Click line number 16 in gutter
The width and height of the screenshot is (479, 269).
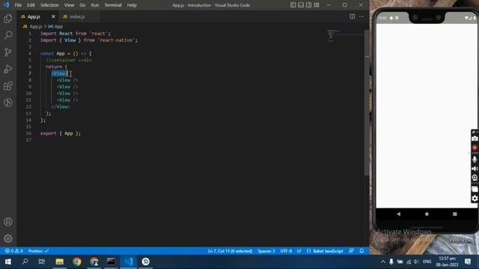28,133
